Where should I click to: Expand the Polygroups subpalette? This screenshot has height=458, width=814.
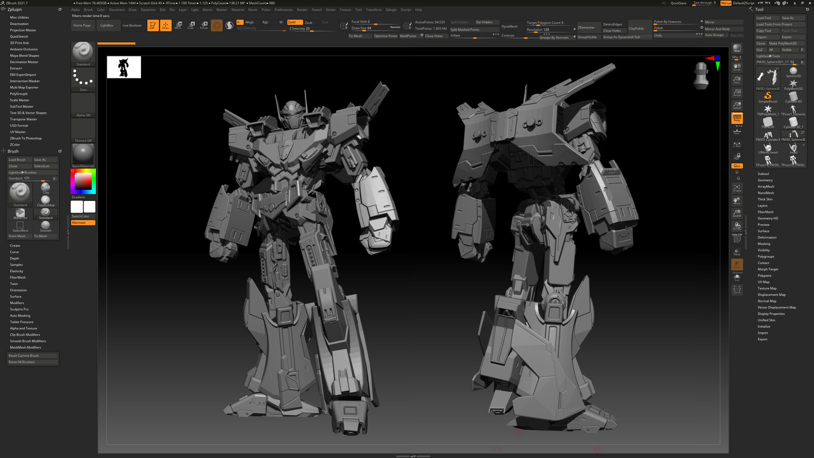click(x=766, y=256)
